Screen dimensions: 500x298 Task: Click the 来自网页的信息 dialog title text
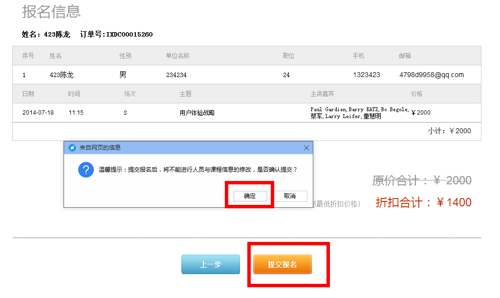pos(100,148)
